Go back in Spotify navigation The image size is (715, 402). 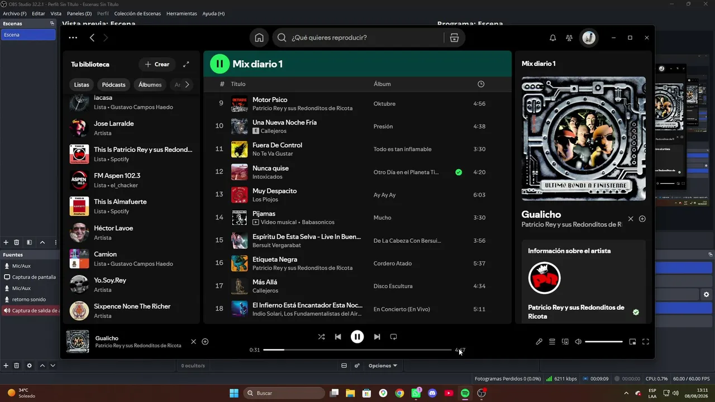click(x=92, y=37)
